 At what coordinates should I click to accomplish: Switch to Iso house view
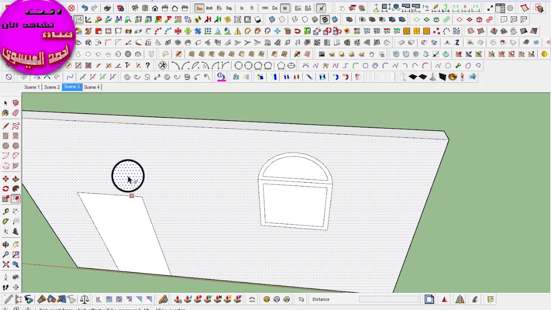pyautogui.click(x=135, y=8)
